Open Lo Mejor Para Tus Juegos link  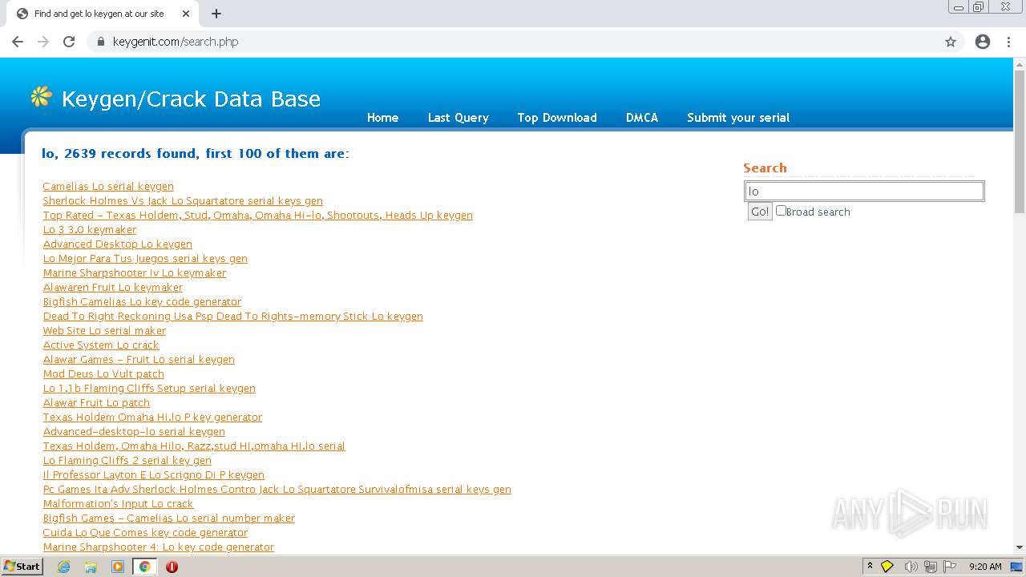(145, 259)
